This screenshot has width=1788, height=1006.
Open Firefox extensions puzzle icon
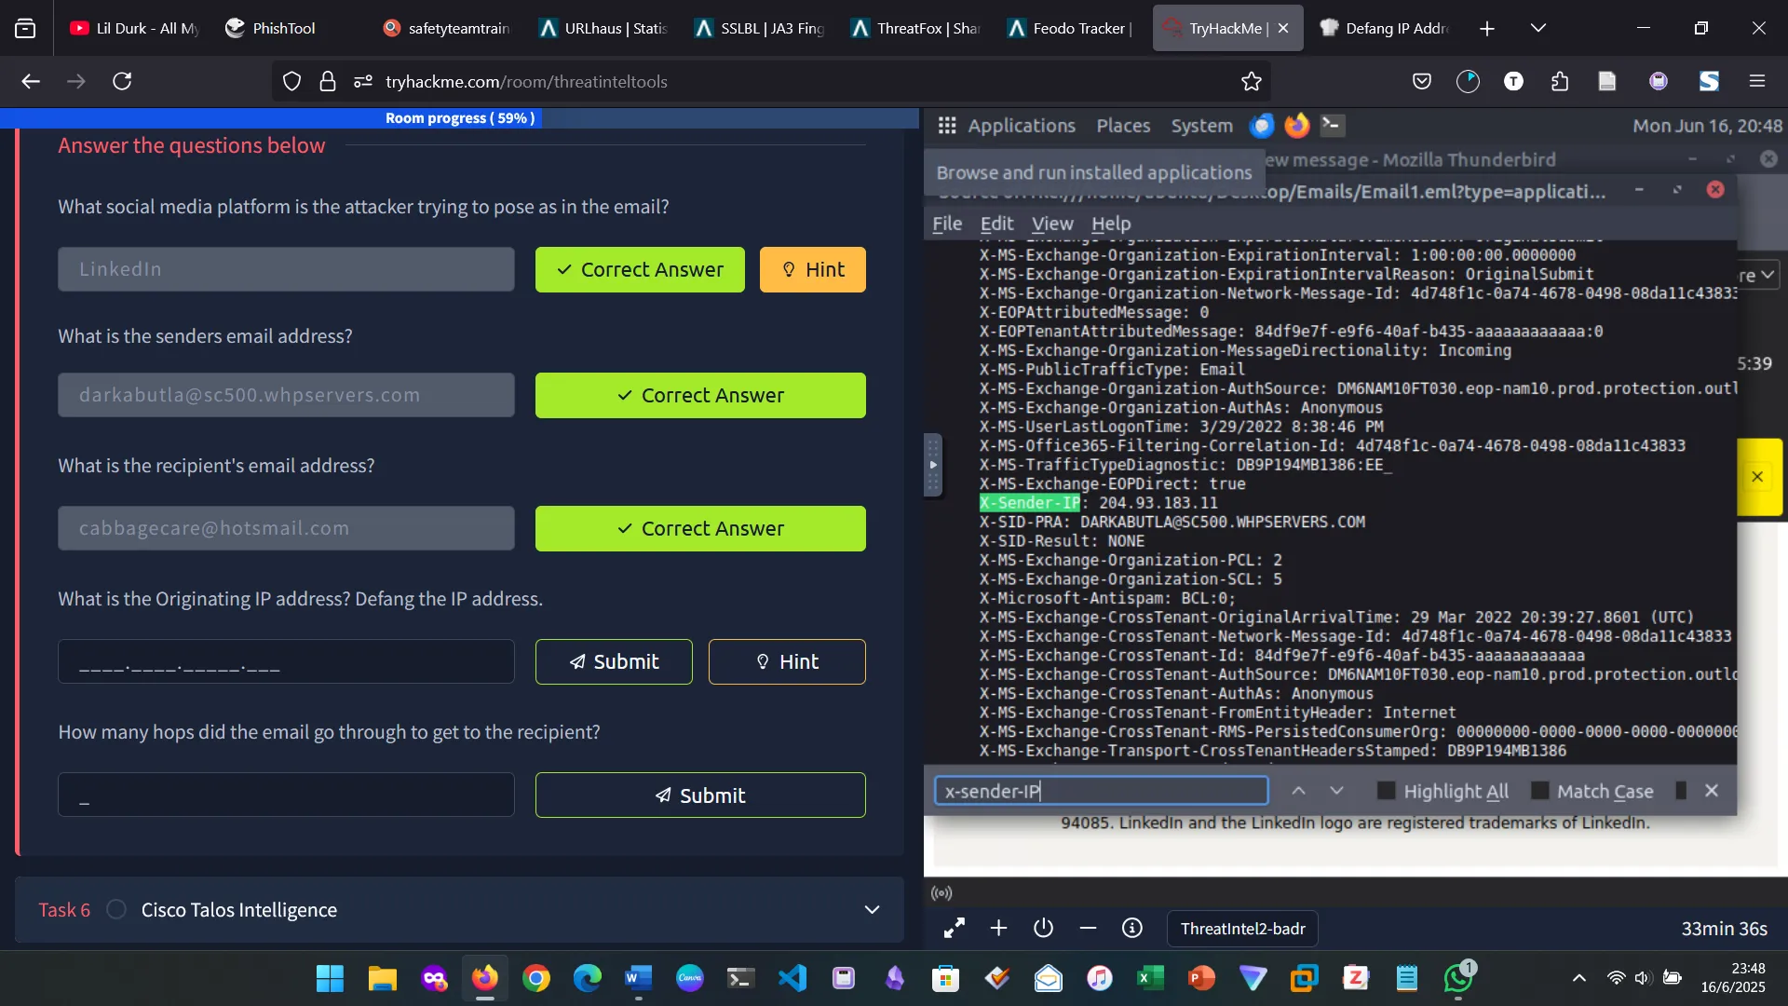1560,82
